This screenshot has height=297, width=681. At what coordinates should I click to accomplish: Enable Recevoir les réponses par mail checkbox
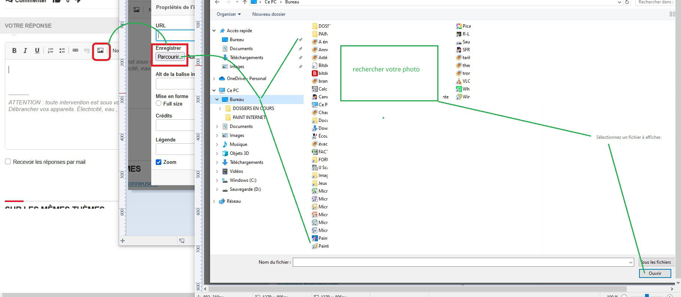[x=8, y=162]
